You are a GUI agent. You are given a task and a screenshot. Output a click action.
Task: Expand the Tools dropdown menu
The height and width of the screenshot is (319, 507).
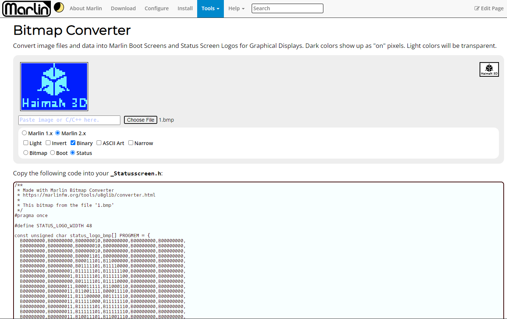click(210, 8)
